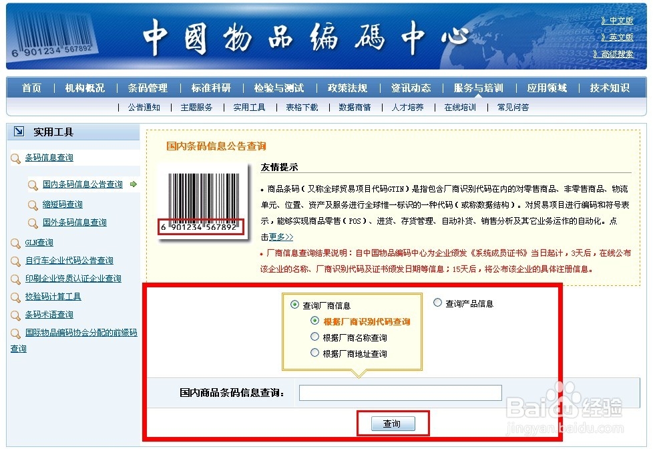Open 机构概况 menu
Screen dimensions: 659x451
tap(85, 88)
